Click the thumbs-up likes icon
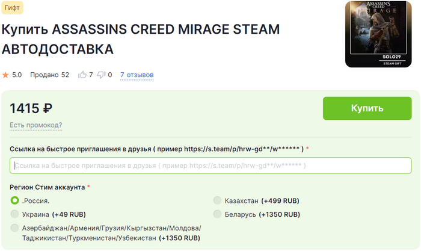 (x=82, y=75)
